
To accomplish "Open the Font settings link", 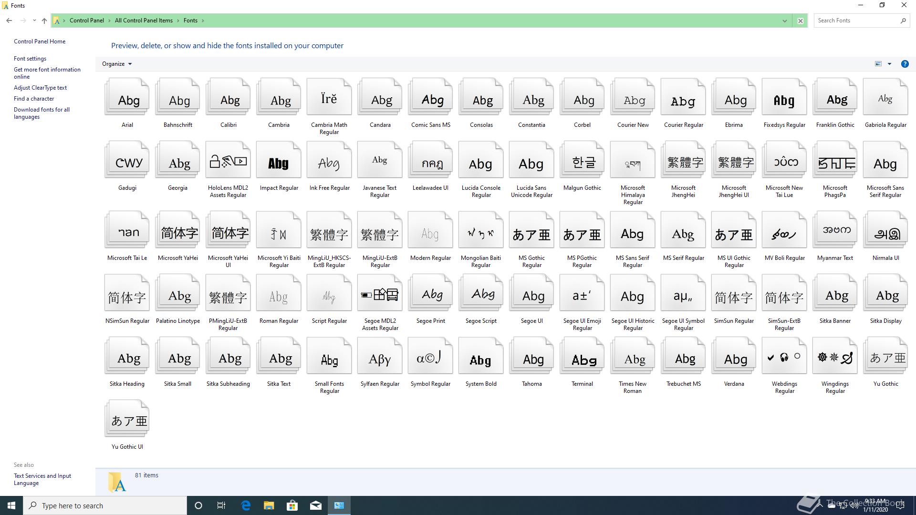I will point(30,59).
